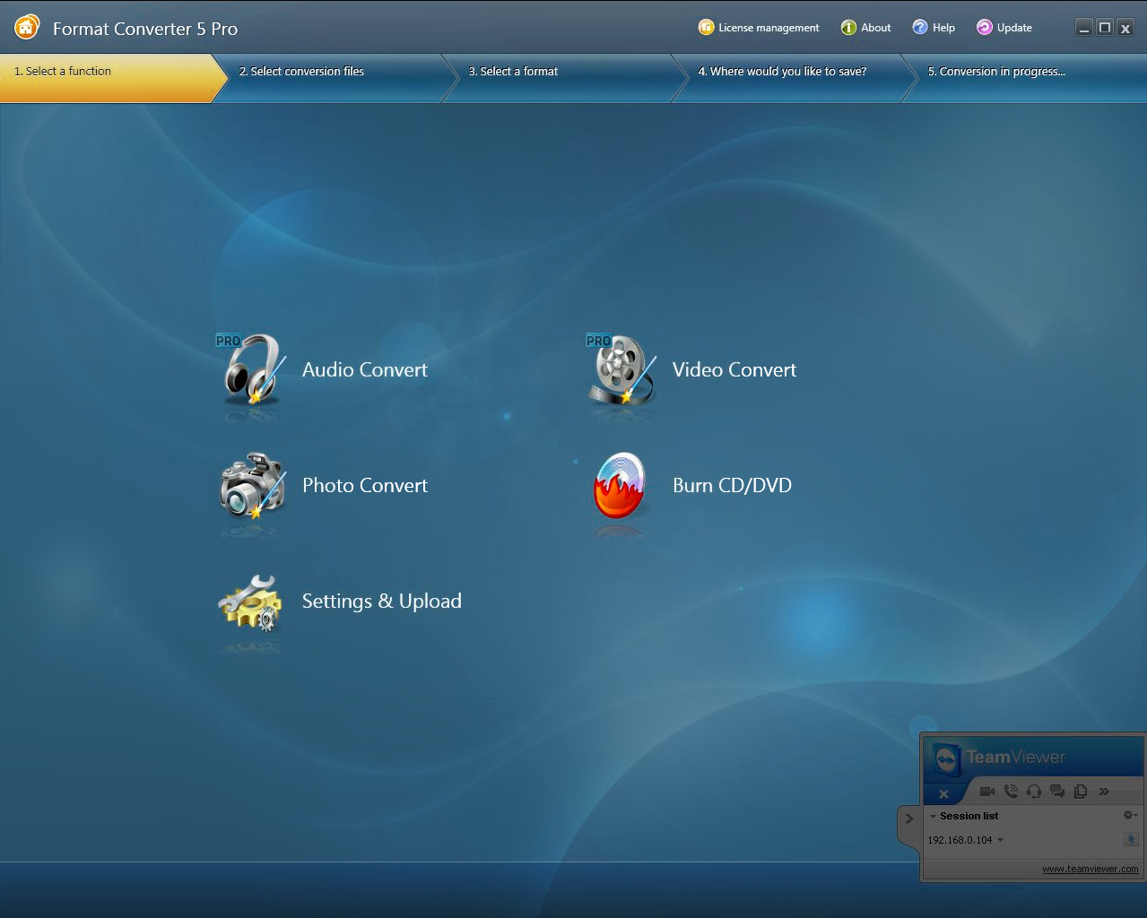The image size is (1147, 918).
Task: Open Settings & Upload wrench icon
Action: [x=250, y=602]
